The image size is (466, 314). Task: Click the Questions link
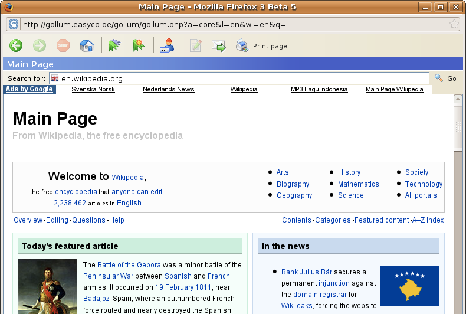click(88, 220)
